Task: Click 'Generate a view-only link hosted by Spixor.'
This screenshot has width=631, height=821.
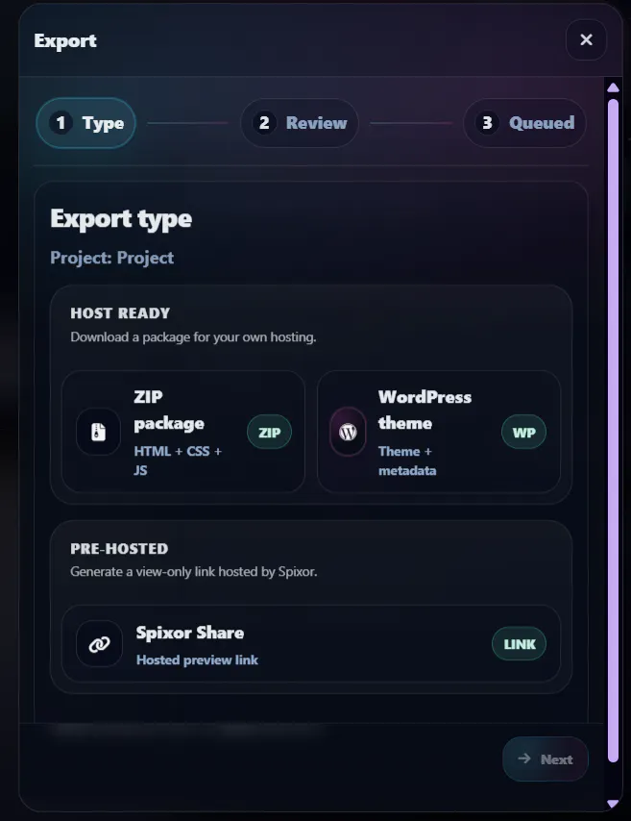Action: 194,571
